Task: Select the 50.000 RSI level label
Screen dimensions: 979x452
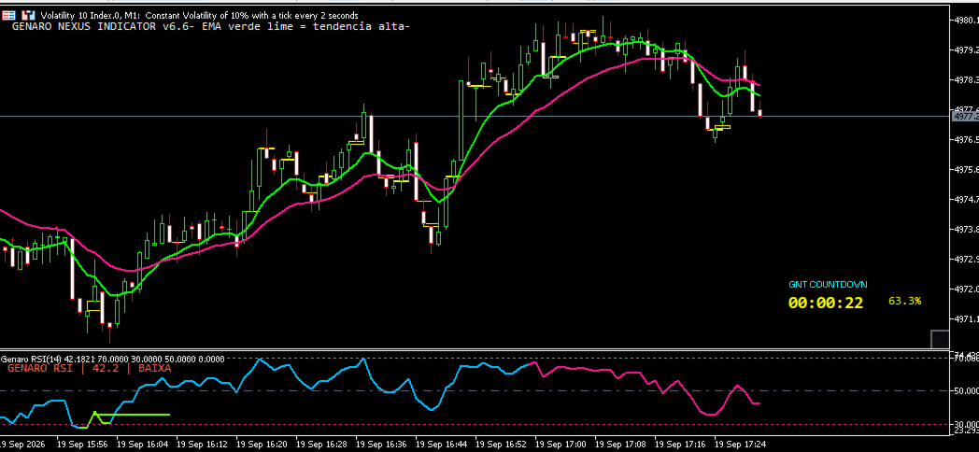Action: click(965, 390)
